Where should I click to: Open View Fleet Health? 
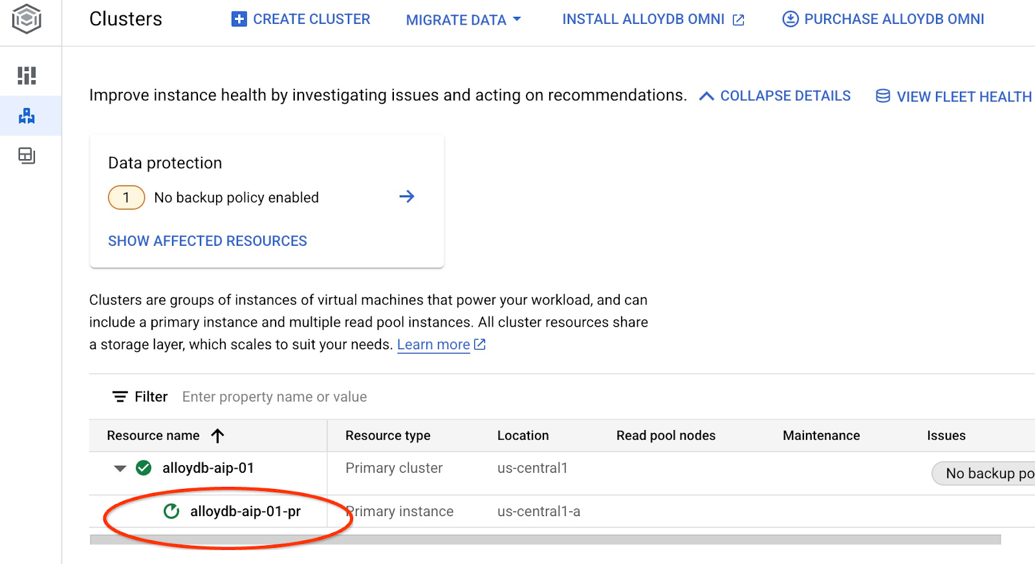953,96
